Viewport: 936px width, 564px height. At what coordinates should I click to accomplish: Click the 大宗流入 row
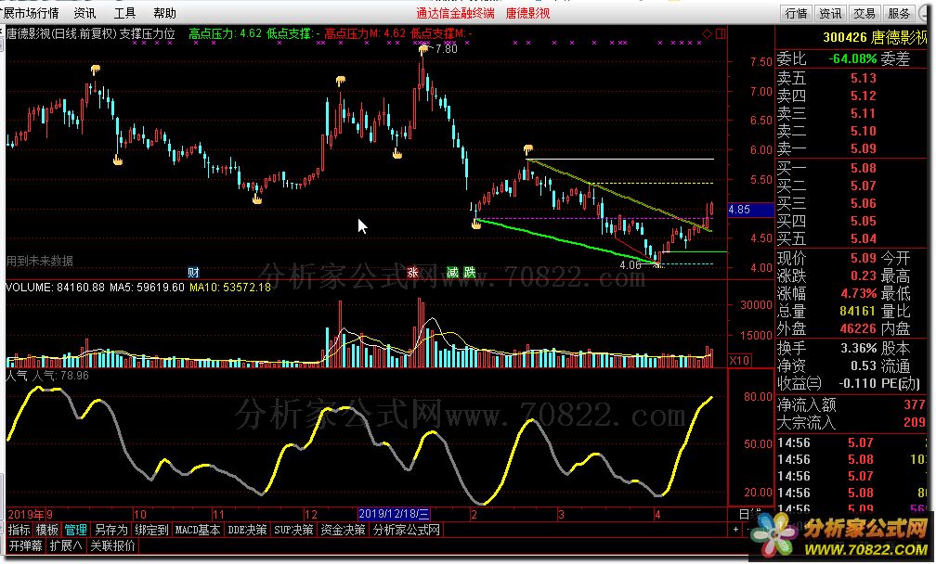click(x=851, y=423)
